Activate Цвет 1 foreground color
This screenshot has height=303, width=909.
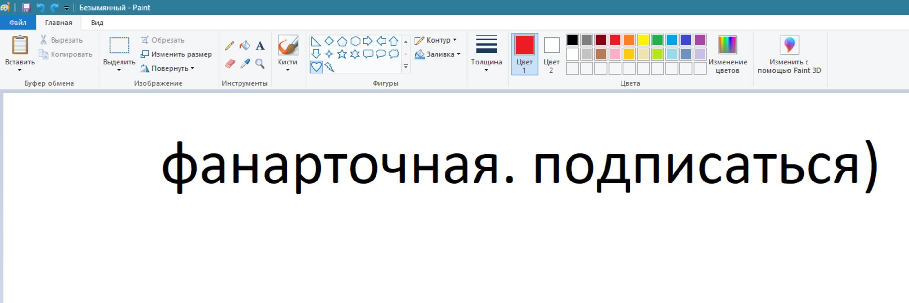click(524, 54)
